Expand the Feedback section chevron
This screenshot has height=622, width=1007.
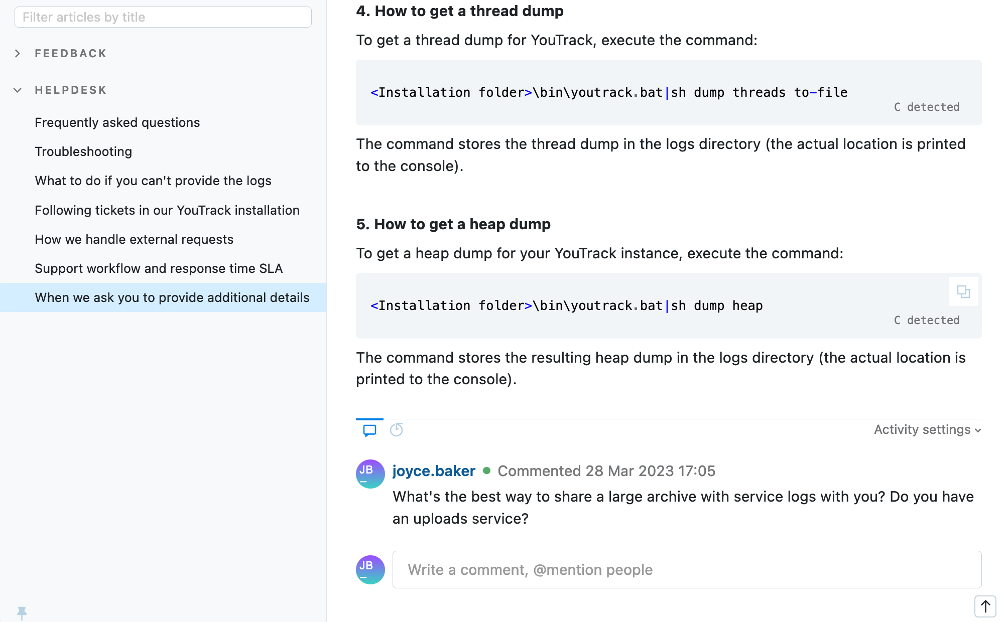coord(18,54)
